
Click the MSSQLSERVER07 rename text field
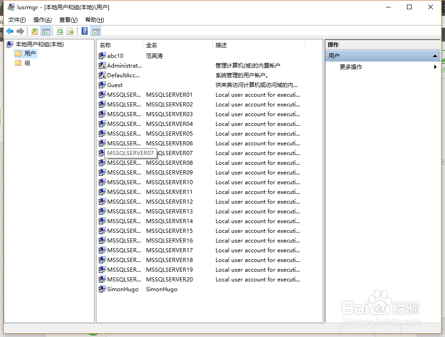[131, 153]
